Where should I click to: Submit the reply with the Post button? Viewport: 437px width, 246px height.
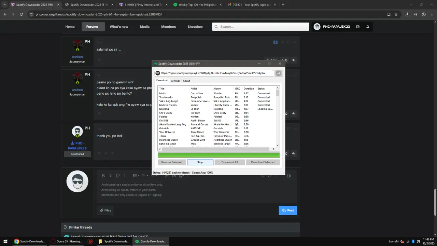point(288,210)
